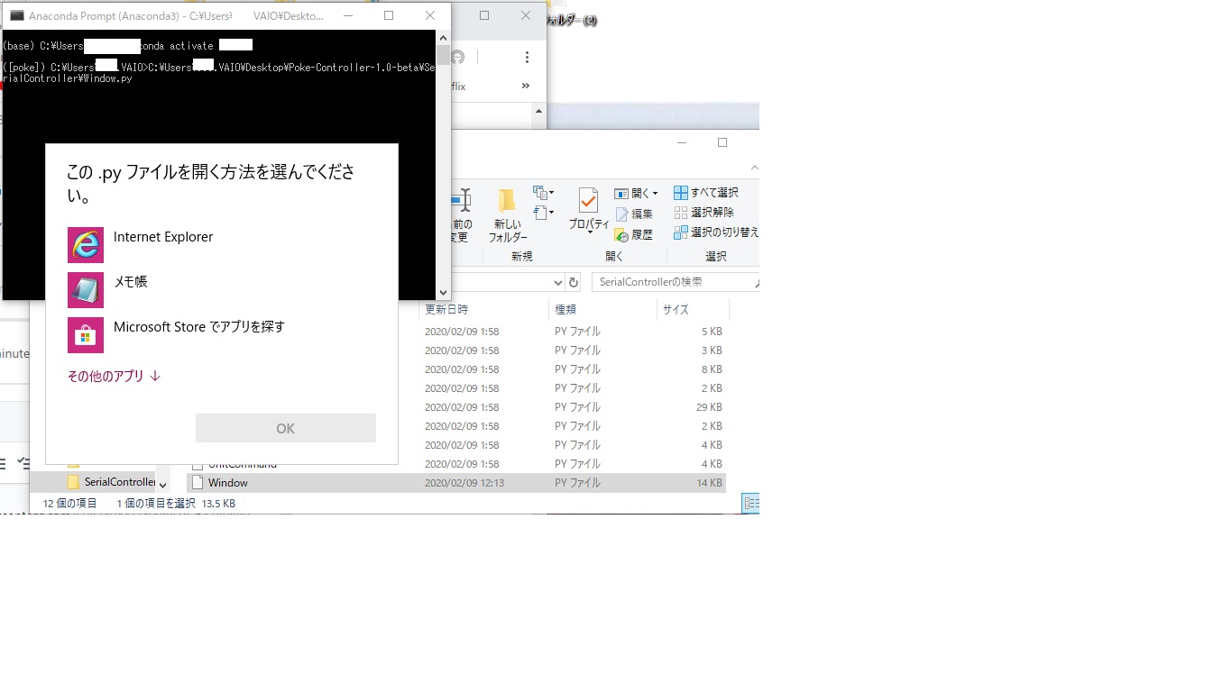Image resolution: width=1232 pixels, height=692 pixels.
Task: Refresh the folder using the refresh icon
Action: 572,282
